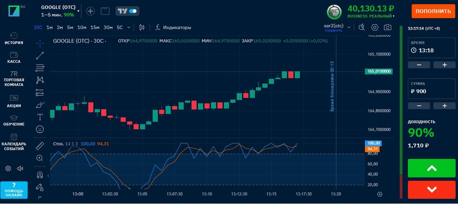Open user avatar profile

[x=334, y=11]
